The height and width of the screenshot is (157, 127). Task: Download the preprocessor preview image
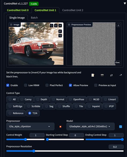tap(118, 25)
